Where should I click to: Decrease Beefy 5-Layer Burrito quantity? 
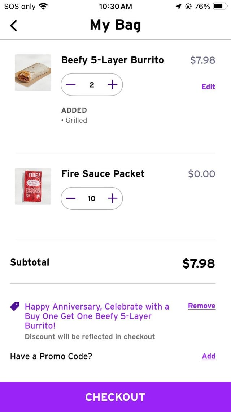(x=71, y=85)
